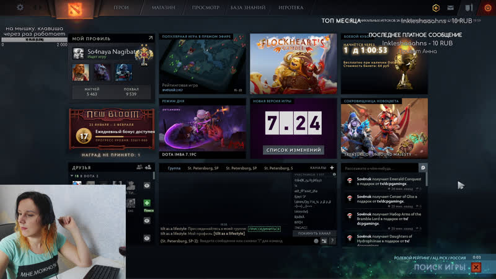This screenshot has height=279, width=496.
Task: Click the donation goal bar under 'на мышку'
Action: pyautogui.click(x=35, y=40)
